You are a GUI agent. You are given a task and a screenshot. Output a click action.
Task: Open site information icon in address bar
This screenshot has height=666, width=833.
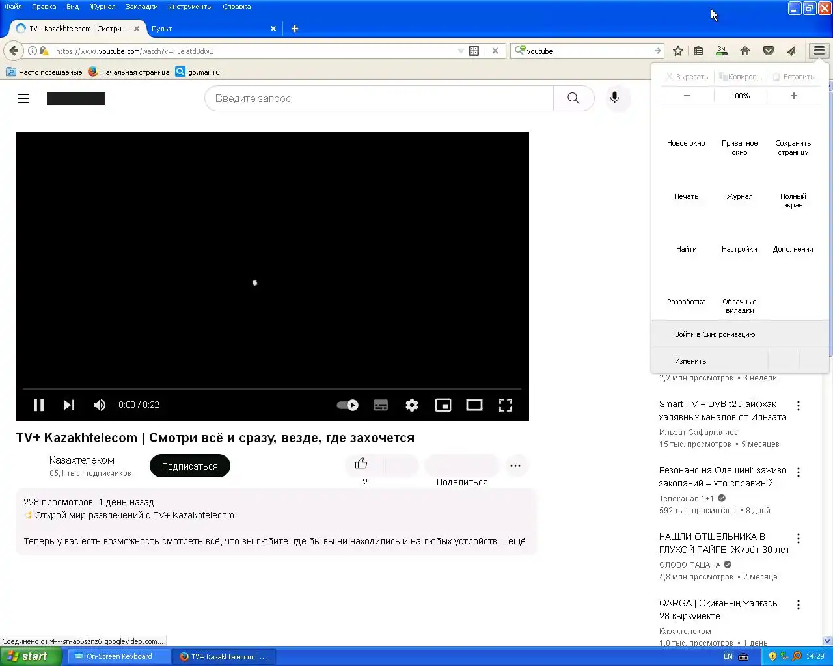click(33, 51)
